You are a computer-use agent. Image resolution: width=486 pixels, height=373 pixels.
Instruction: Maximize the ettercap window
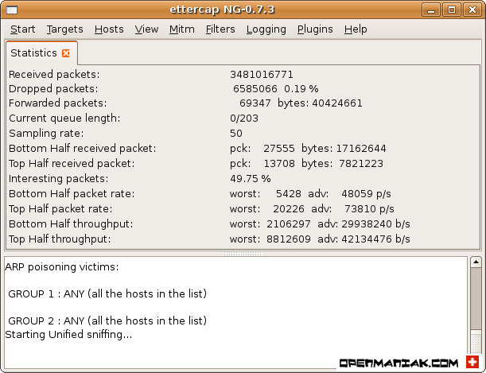(452, 10)
